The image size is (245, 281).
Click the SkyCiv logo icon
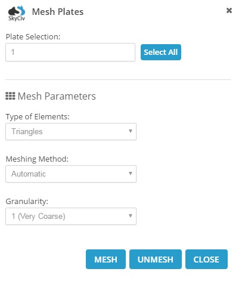pos(17,13)
